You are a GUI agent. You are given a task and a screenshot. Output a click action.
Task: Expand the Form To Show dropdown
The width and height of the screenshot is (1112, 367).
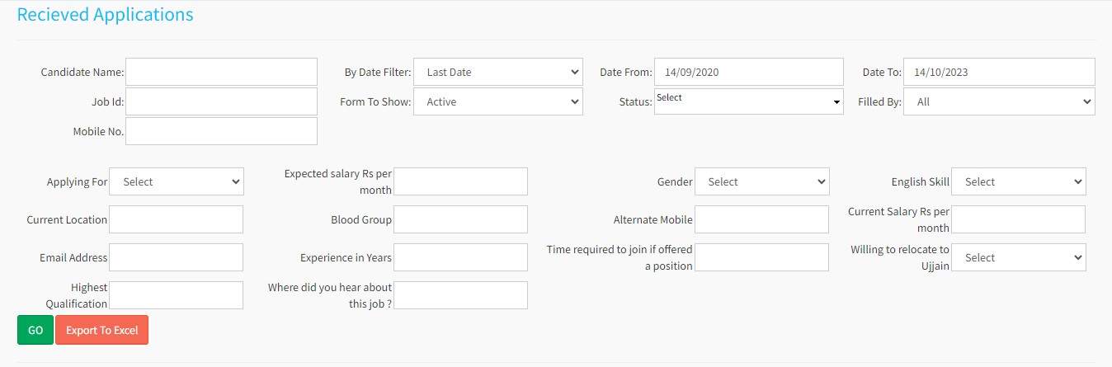click(497, 101)
